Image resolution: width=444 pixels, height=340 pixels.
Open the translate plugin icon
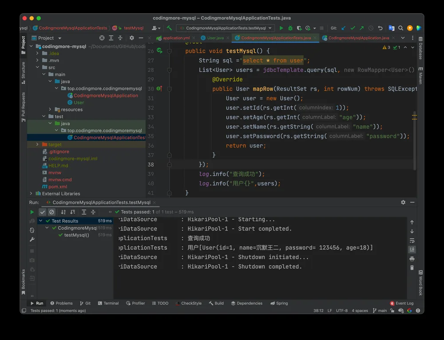click(391, 28)
